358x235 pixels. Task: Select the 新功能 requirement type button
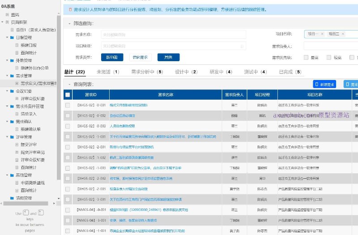[112, 57]
